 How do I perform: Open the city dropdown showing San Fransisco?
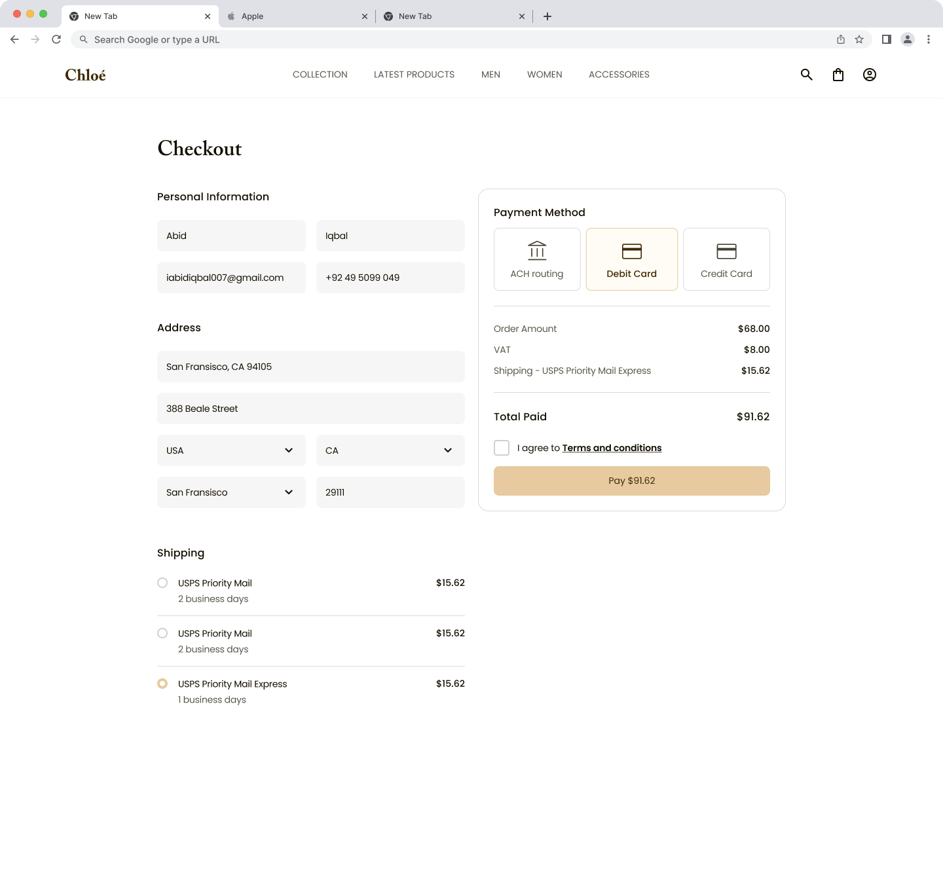click(x=231, y=492)
